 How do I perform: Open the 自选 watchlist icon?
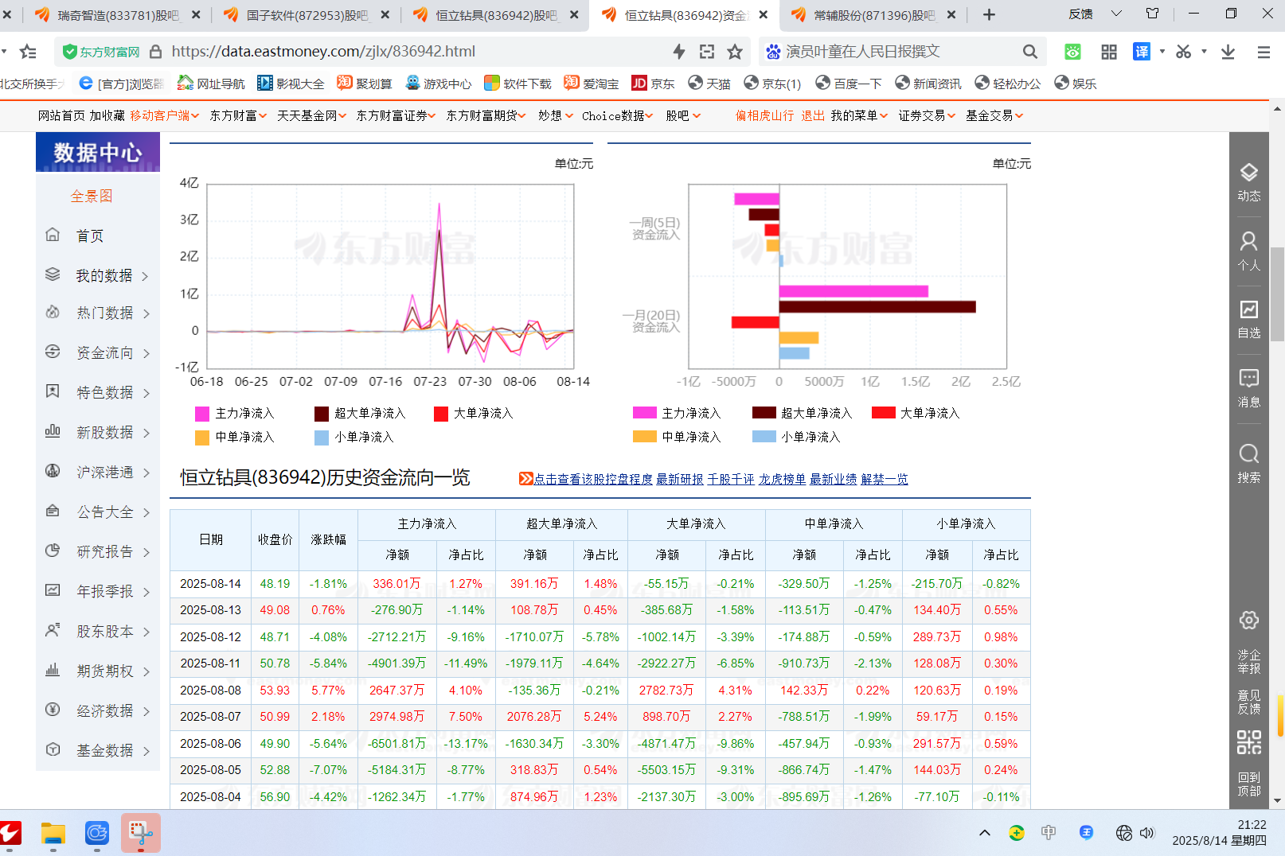coord(1248,320)
